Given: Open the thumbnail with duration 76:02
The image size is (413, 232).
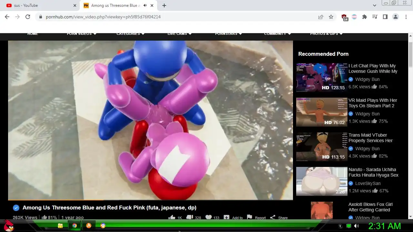Looking at the screenshot, I should (322, 112).
